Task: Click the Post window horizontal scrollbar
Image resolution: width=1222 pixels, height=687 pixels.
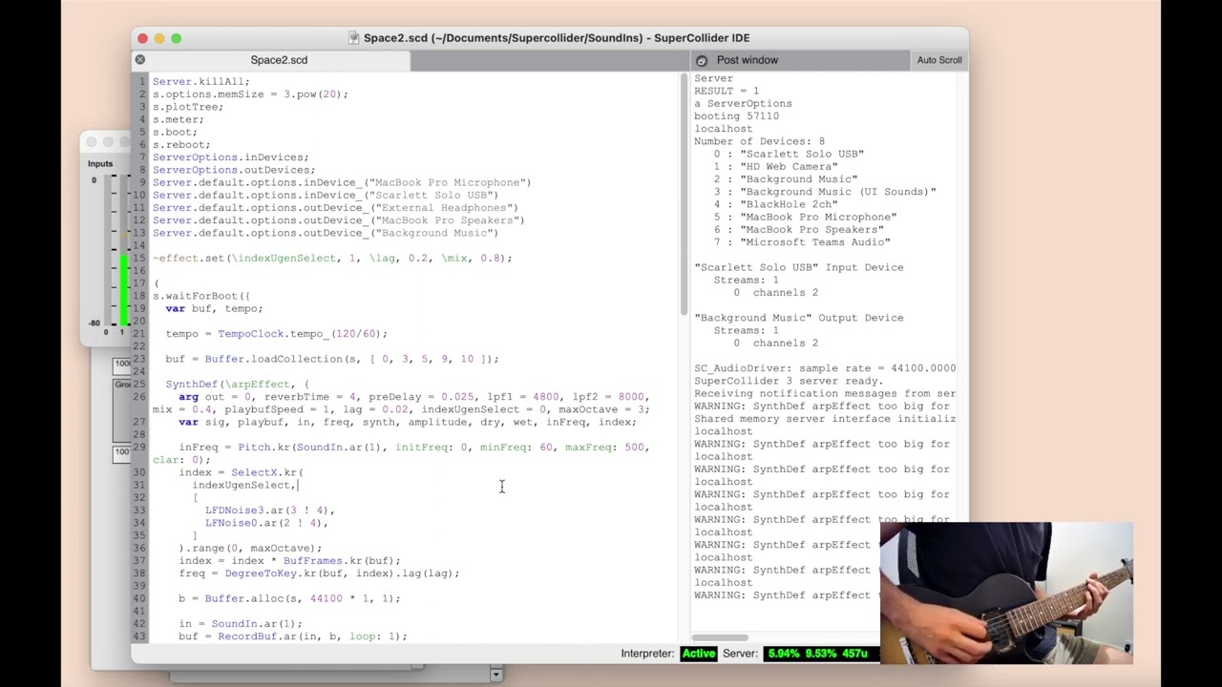Action: click(721, 637)
